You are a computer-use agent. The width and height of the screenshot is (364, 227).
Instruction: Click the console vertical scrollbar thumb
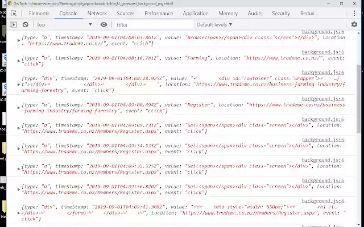[359, 99]
